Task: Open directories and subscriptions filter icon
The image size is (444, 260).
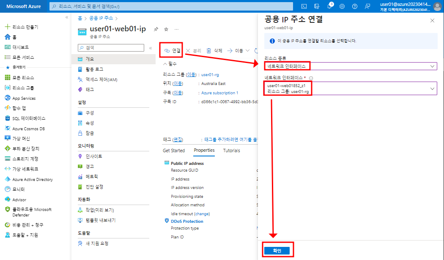Action: tap(317, 6)
